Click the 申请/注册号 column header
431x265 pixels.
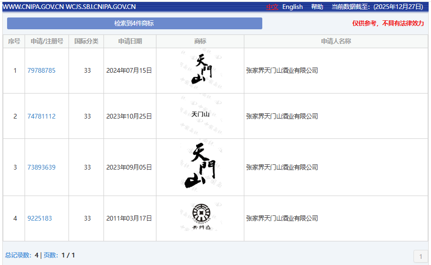pos(47,41)
